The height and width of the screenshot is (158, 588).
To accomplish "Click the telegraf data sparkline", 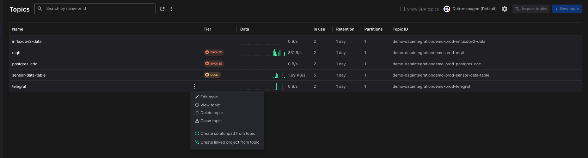I will click(263, 86).
